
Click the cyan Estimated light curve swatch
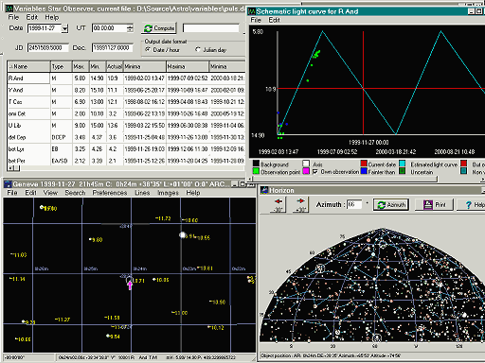[402, 164]
